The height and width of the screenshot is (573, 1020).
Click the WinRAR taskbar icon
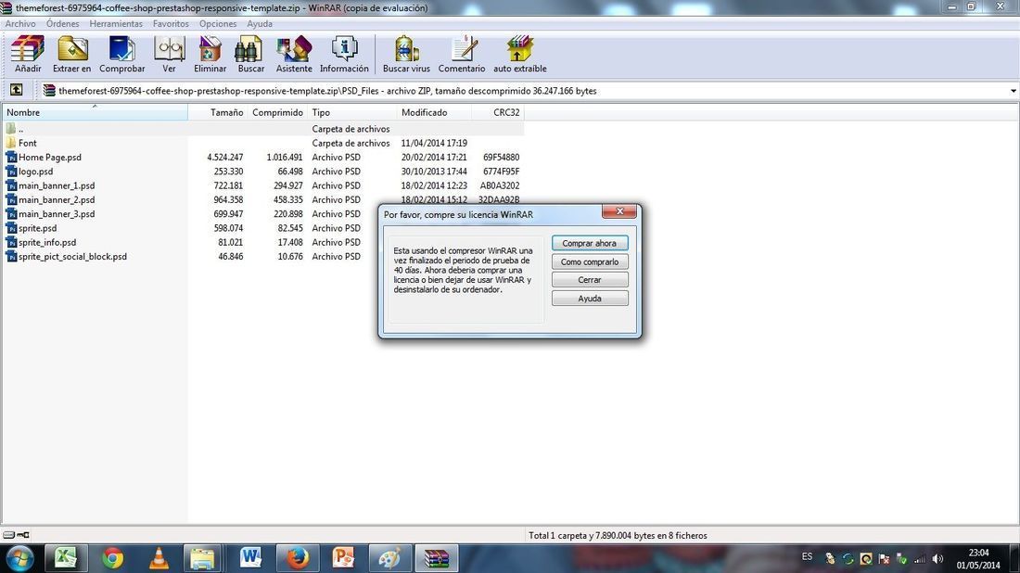(437, 559)
